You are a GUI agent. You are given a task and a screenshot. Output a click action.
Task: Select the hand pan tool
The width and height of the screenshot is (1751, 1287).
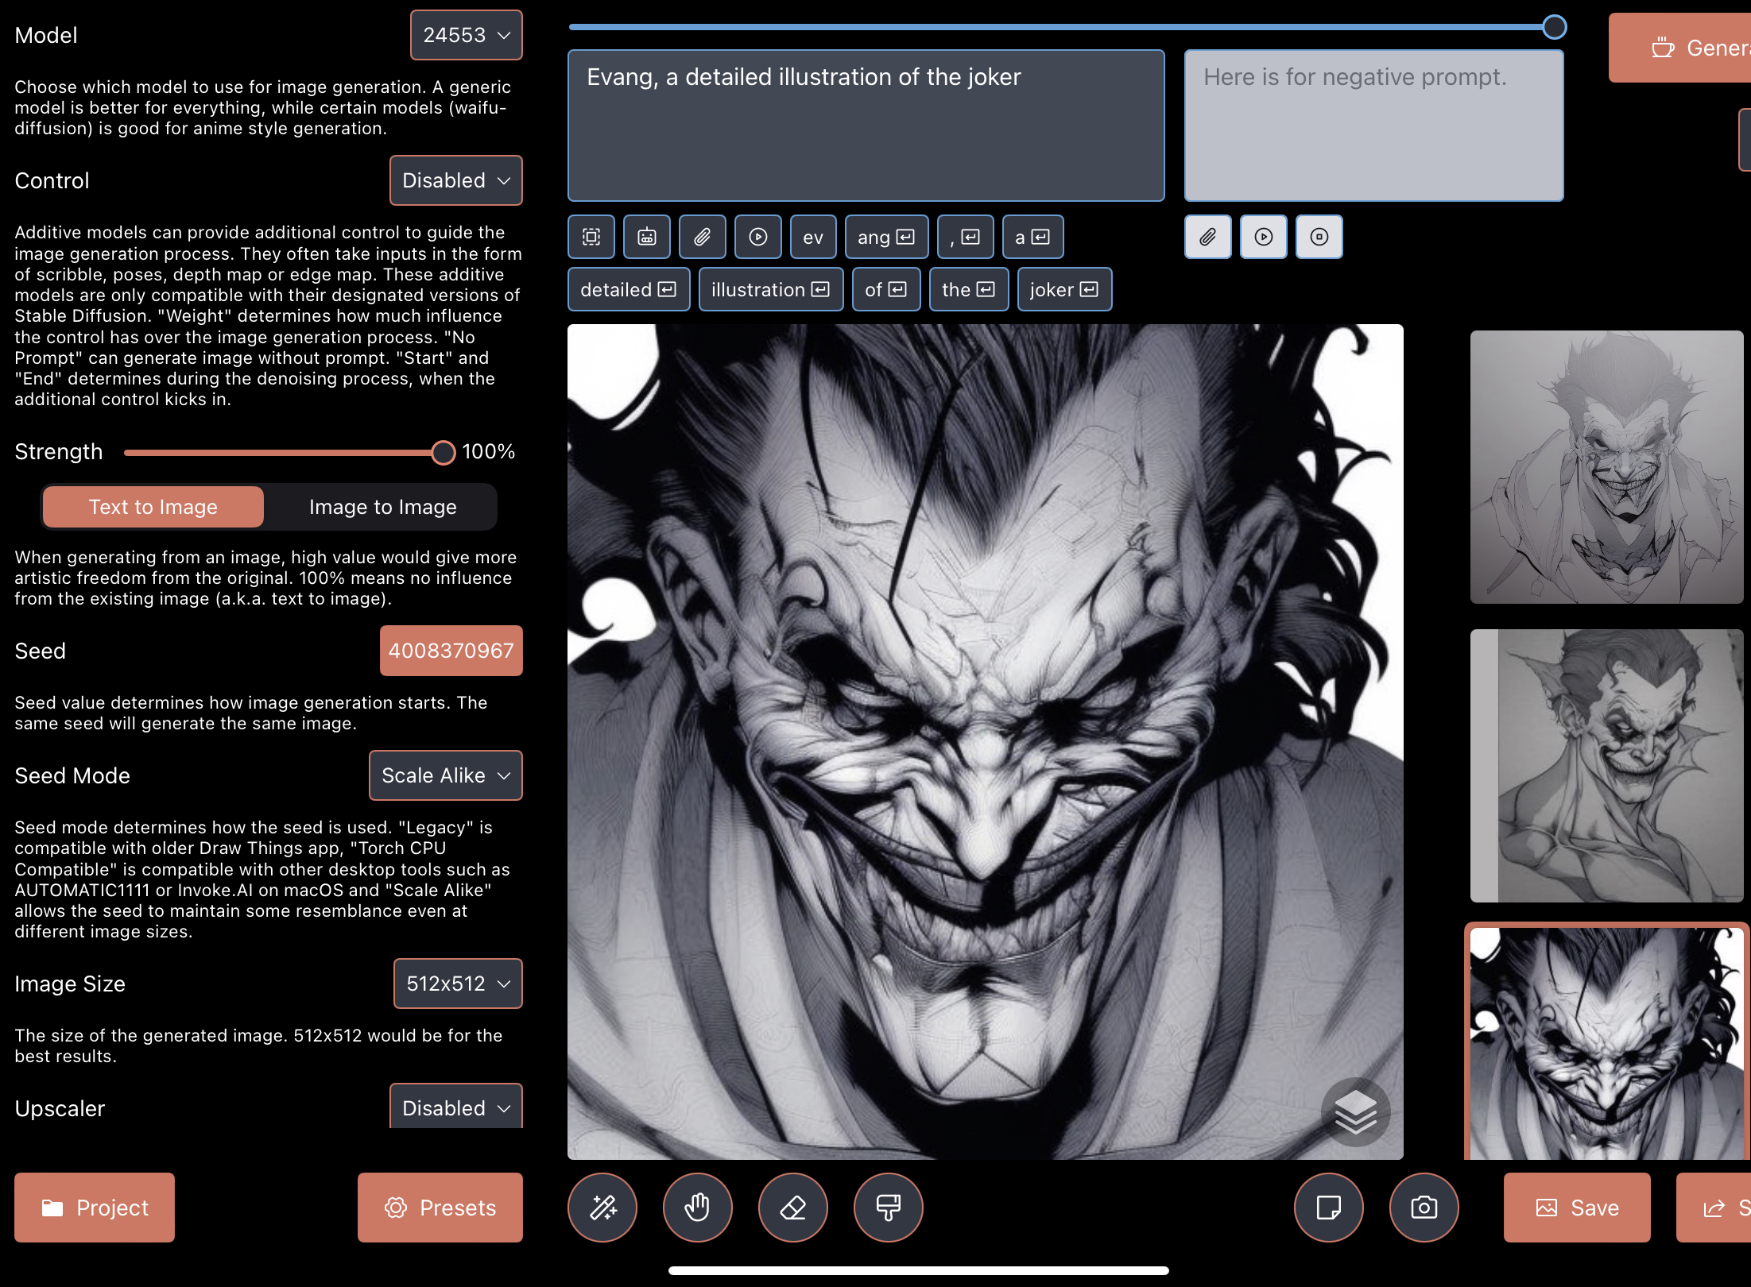point(697,1208)
